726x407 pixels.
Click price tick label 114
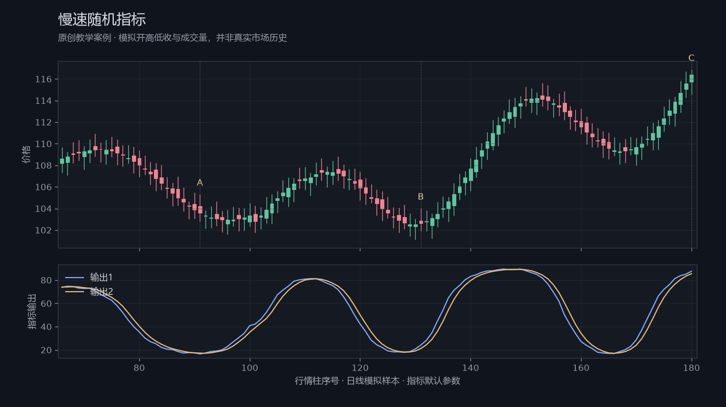point(43,101)
